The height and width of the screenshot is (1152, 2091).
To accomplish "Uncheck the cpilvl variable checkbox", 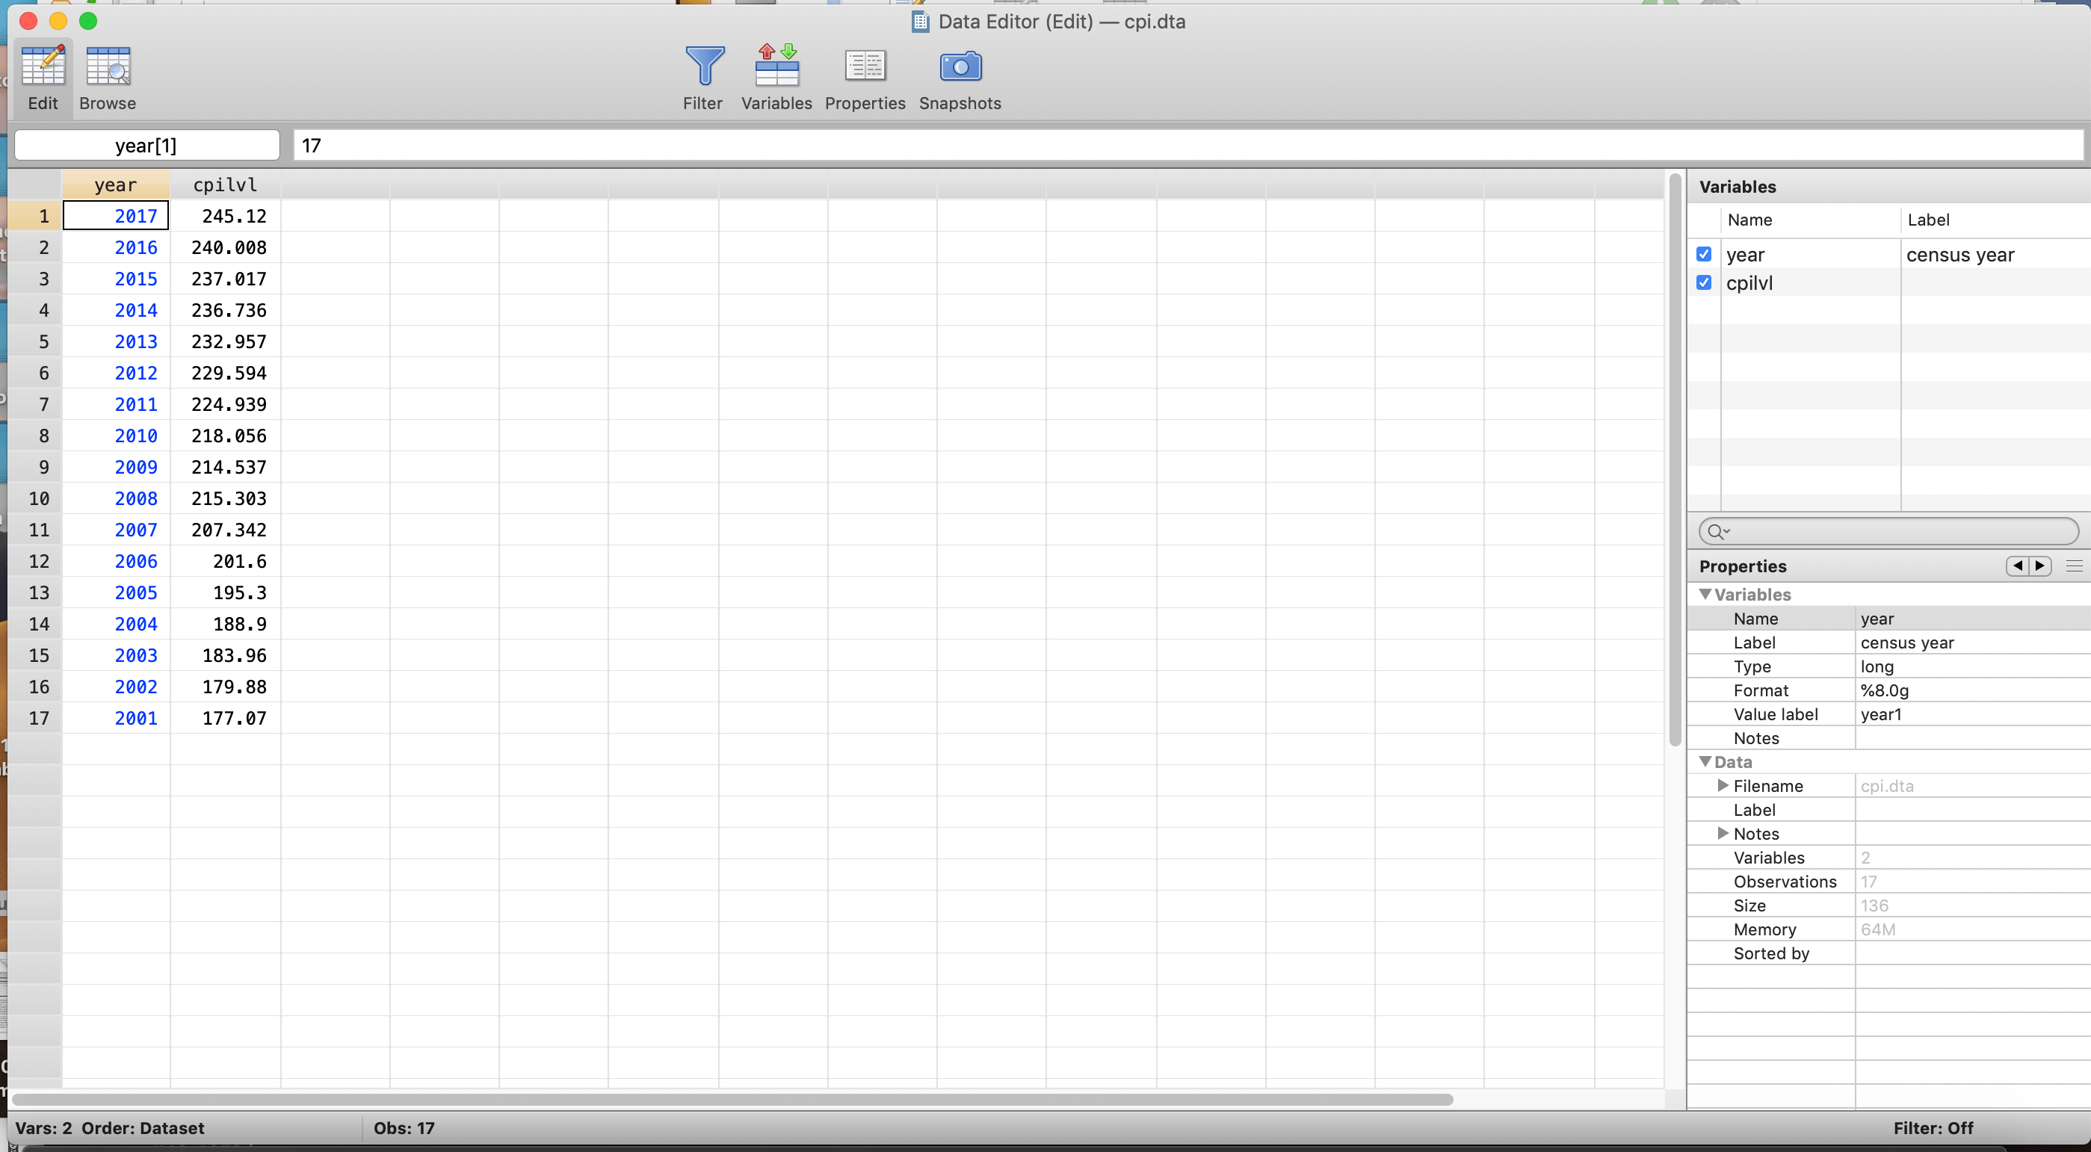I will click(1704, 282).
